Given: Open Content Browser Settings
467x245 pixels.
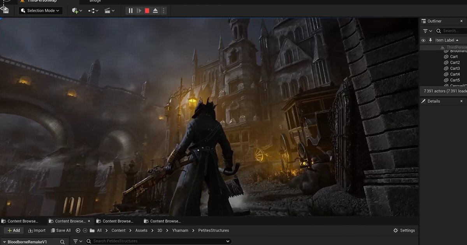Looking at the screenshot, I should coord(404,231).
